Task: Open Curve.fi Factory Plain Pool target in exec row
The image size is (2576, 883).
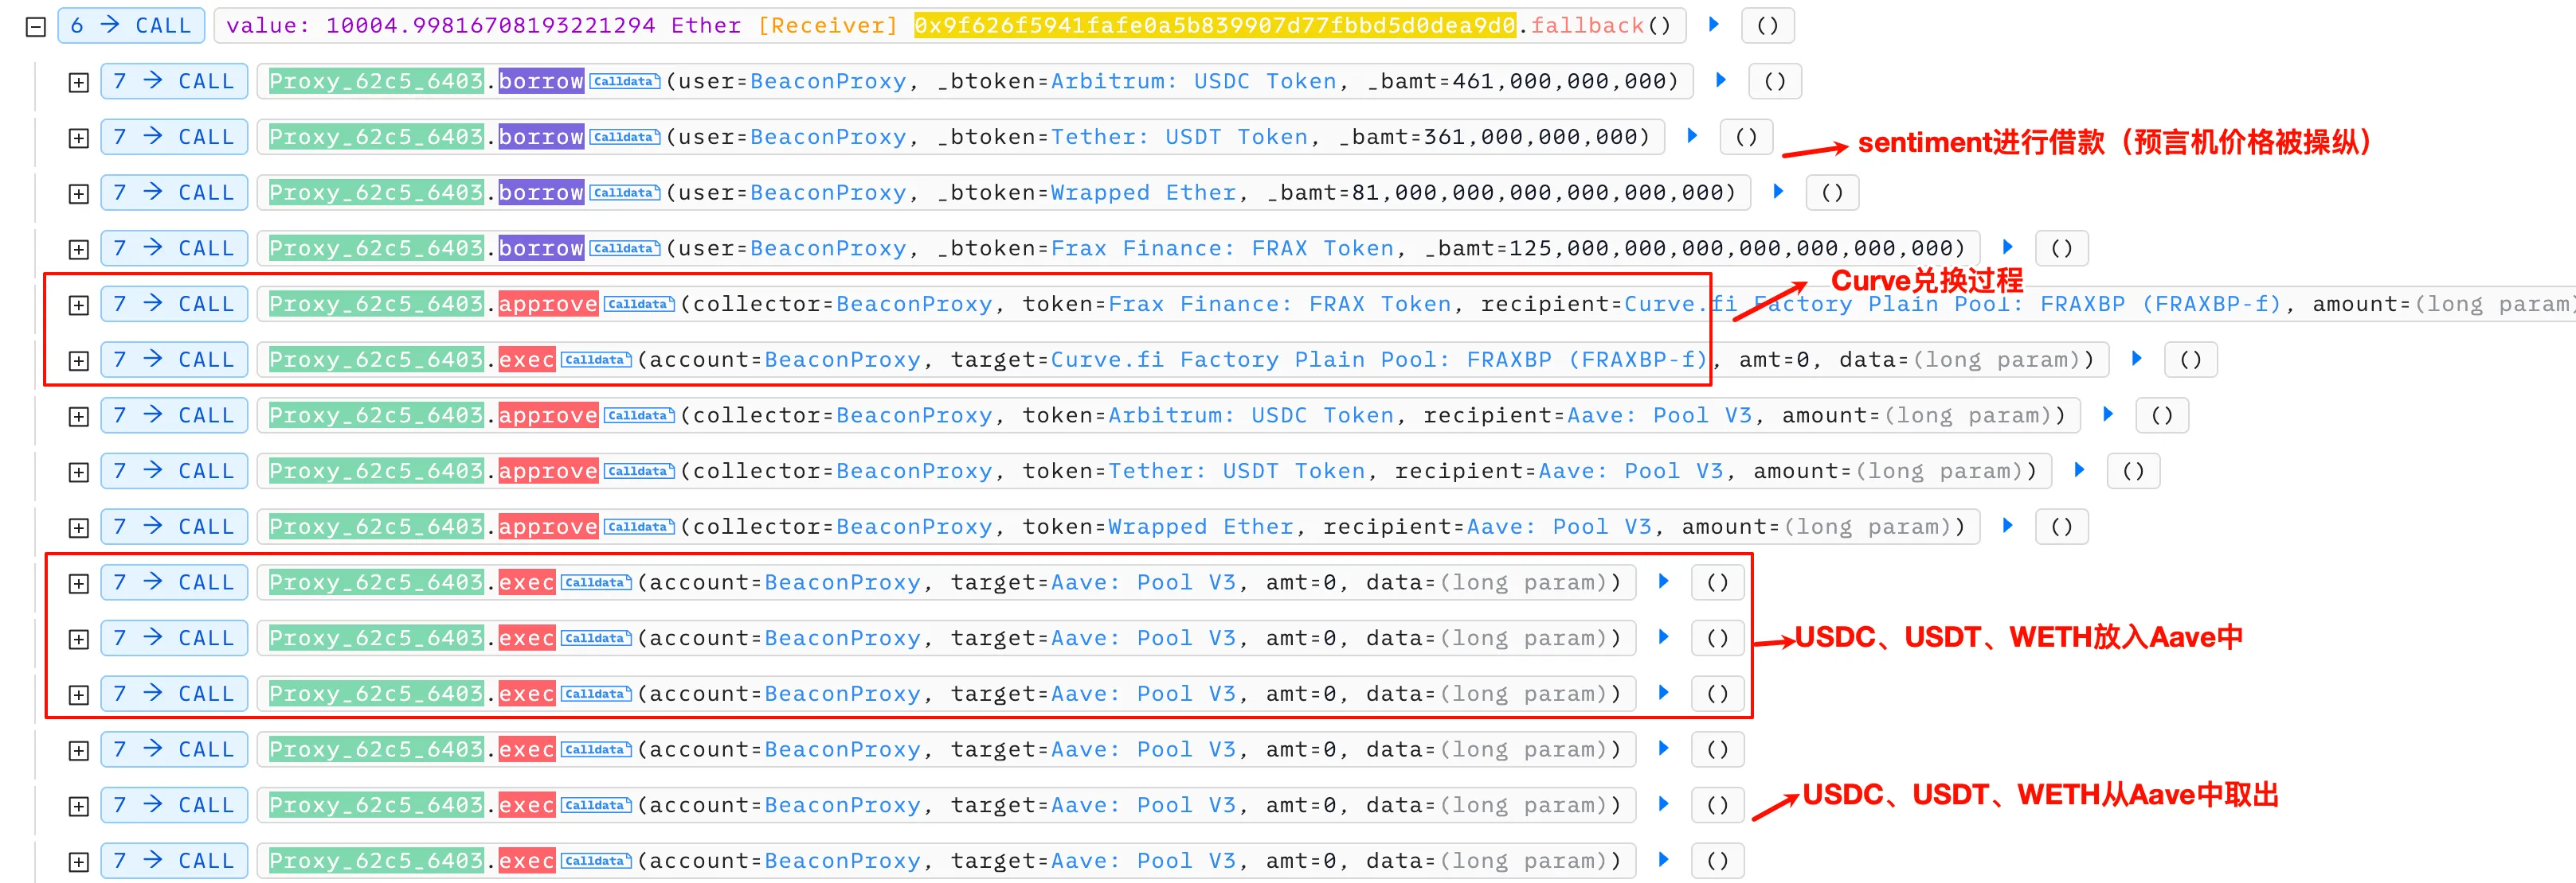Action: [x=1379, y=360]
